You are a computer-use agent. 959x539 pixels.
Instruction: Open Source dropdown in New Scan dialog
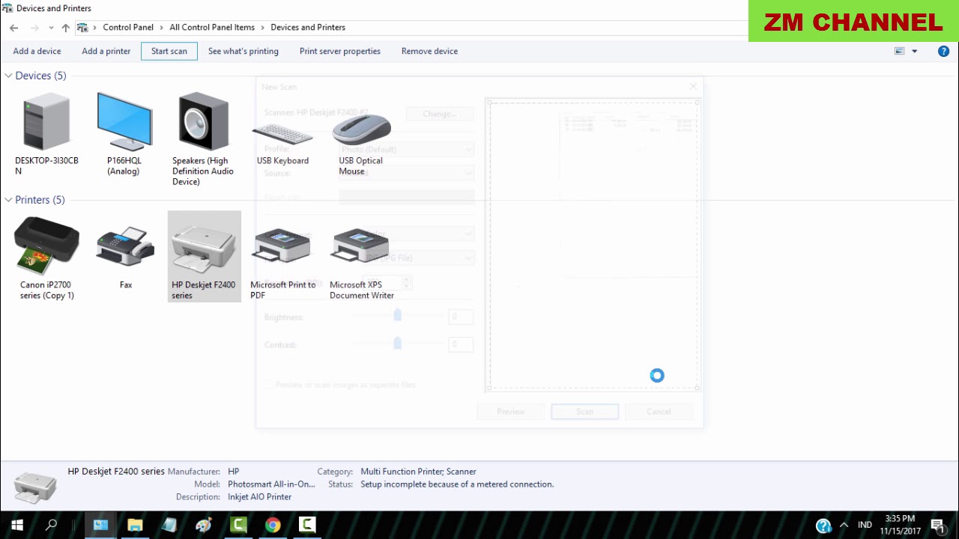point(407,173)
